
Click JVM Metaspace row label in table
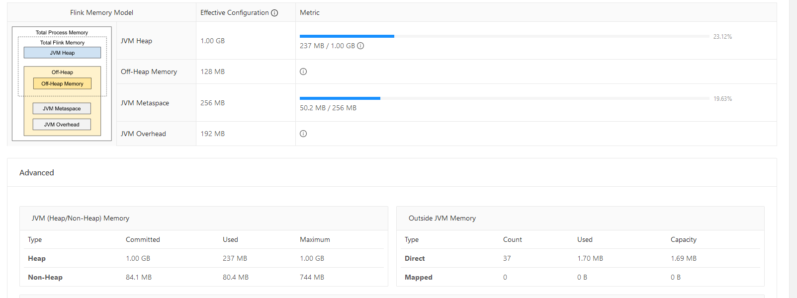[145, 103]
